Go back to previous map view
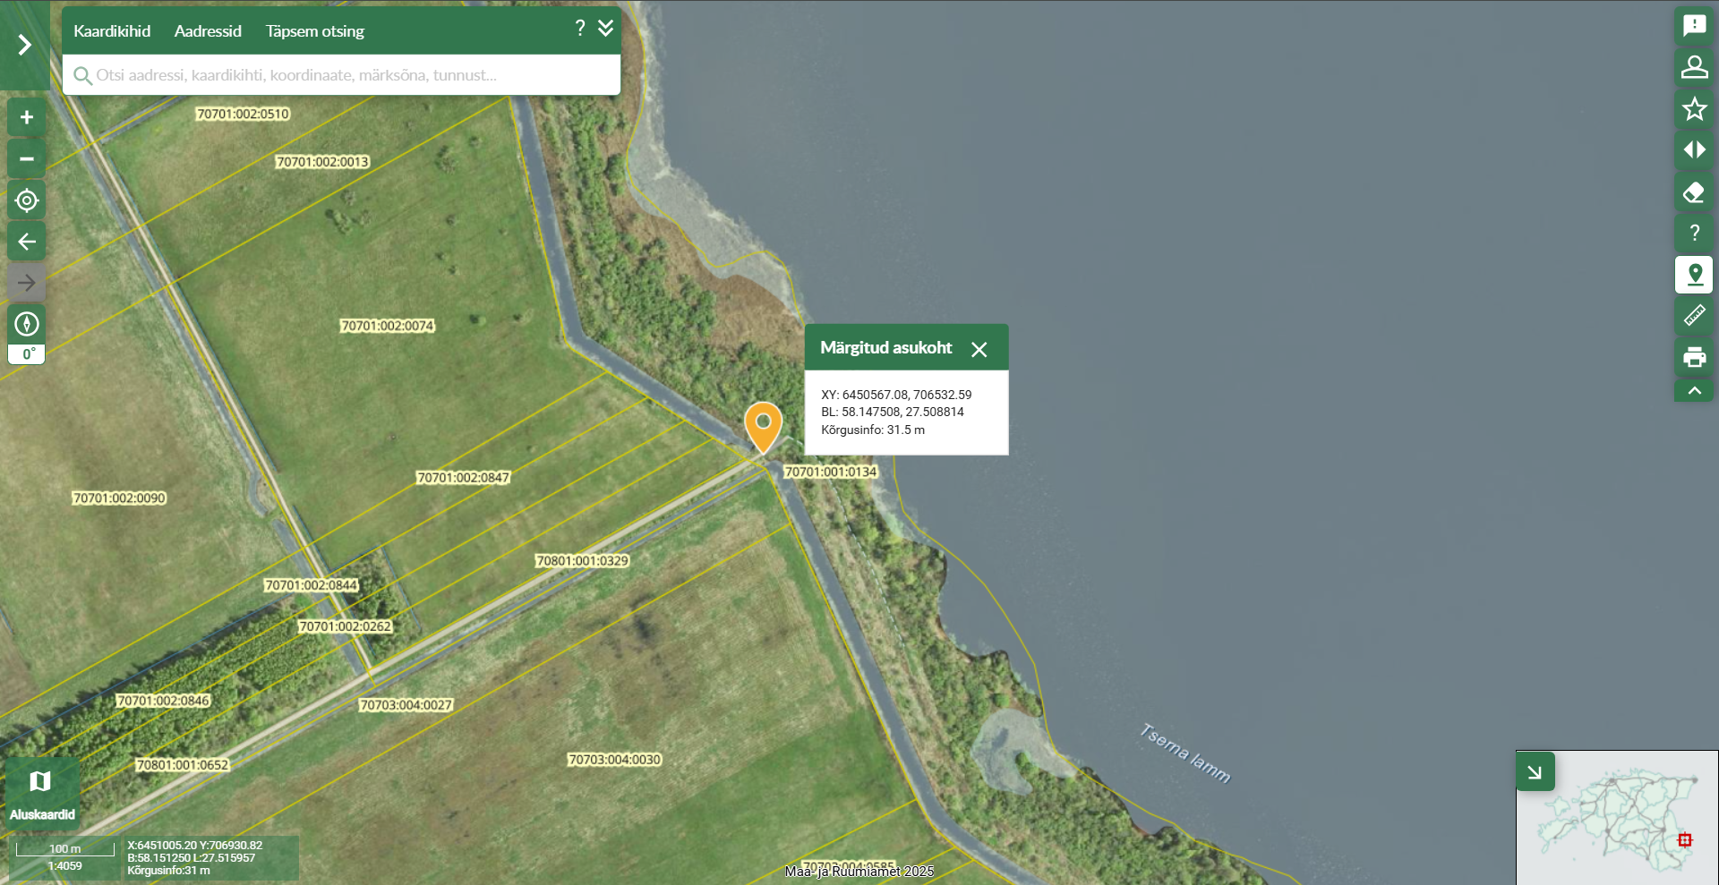1719x885 pixels. (x=27, y=242)
